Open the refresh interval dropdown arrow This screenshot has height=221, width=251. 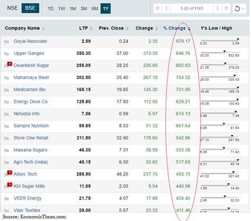243,8
